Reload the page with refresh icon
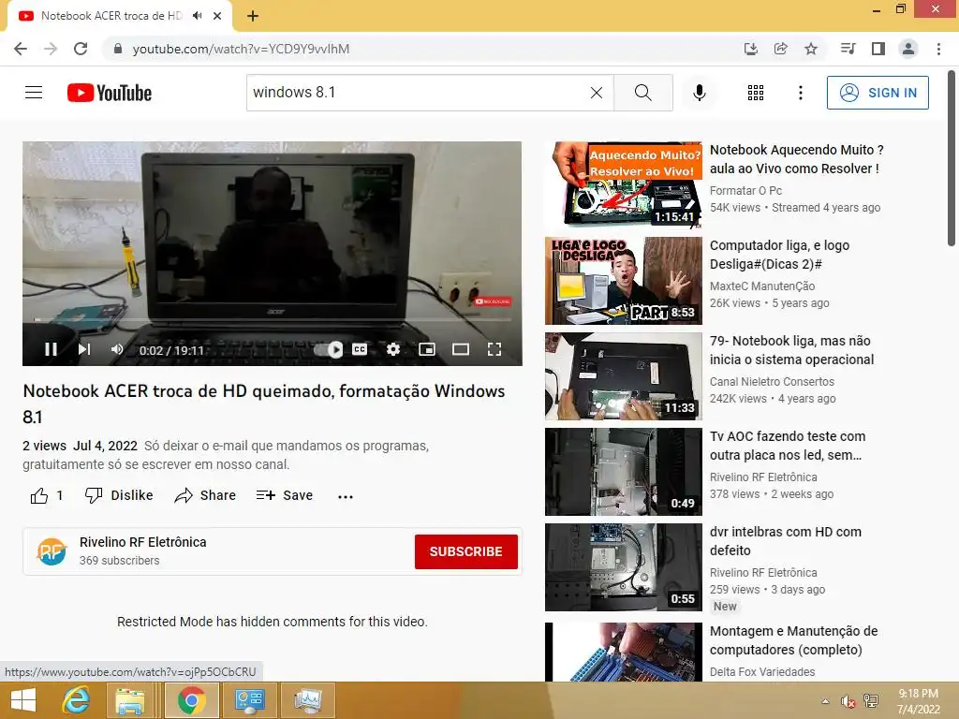 pos(81,49)
